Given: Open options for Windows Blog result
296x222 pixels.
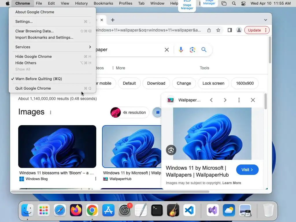Looking at the screenshot, I should [95, 179].
